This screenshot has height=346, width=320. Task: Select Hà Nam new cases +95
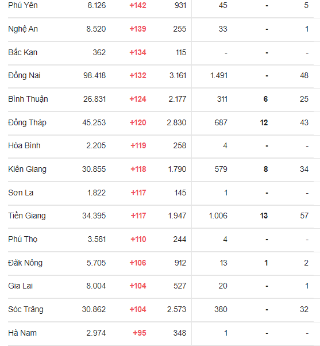pyautogui.click(x=140, y=333)
